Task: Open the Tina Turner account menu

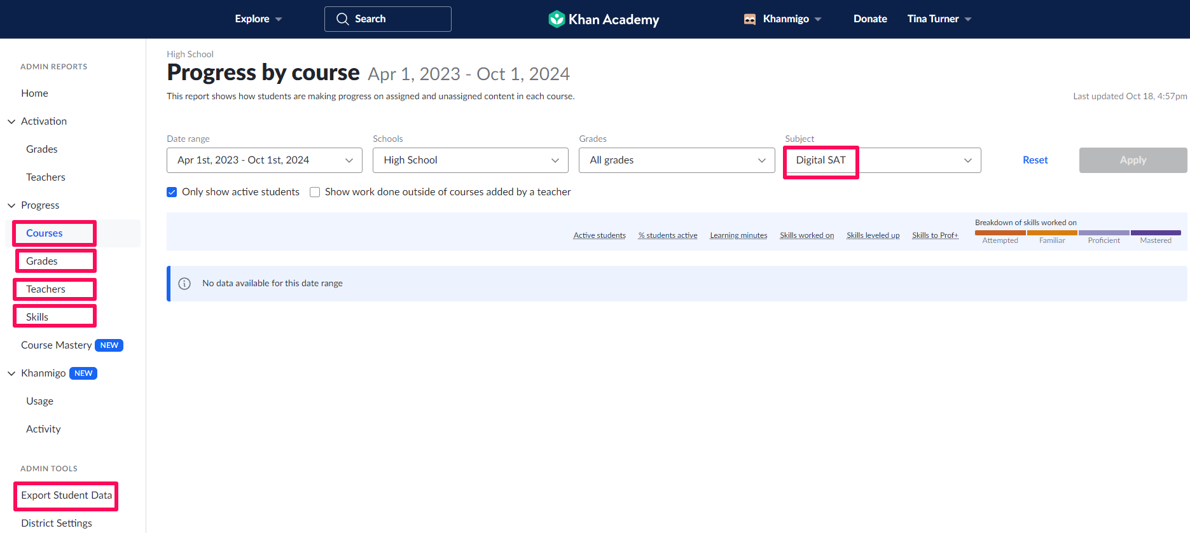Action: click(939, 19)
